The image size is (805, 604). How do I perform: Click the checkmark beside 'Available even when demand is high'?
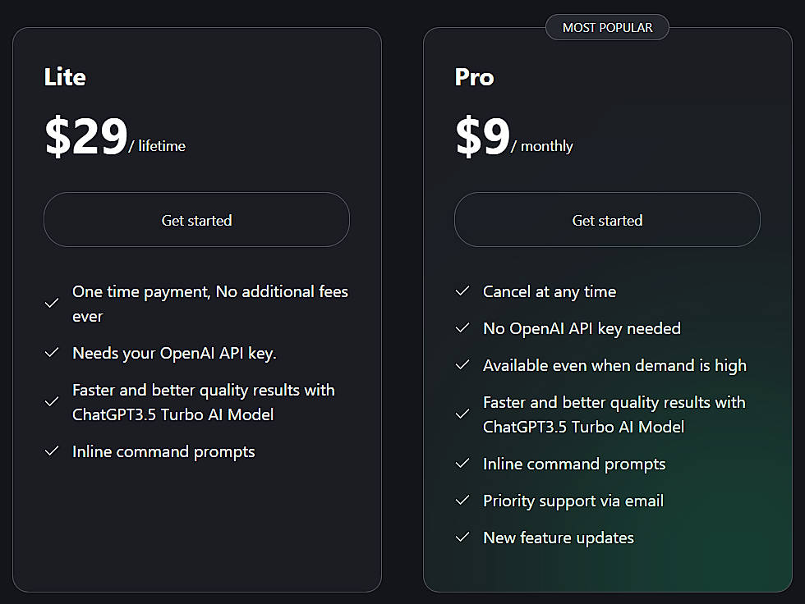(462, 365)
